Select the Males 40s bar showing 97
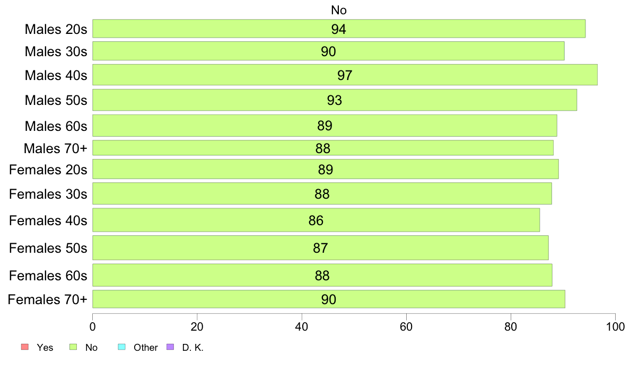The width and height of the screenshot is (630, 390). [345, 75]
